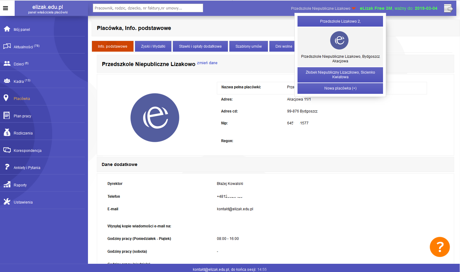Viewport: 460px width, 272px height.
Task: Click the Dane dodatkowe section header
Action: 119,164
